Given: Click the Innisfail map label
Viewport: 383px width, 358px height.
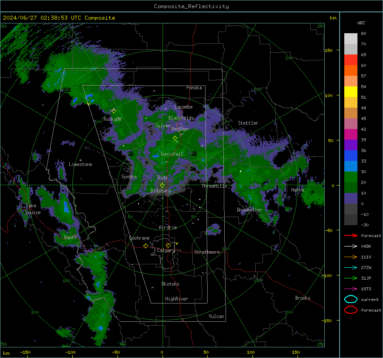Looking at the screenshot, I should [x=172, y=154].
